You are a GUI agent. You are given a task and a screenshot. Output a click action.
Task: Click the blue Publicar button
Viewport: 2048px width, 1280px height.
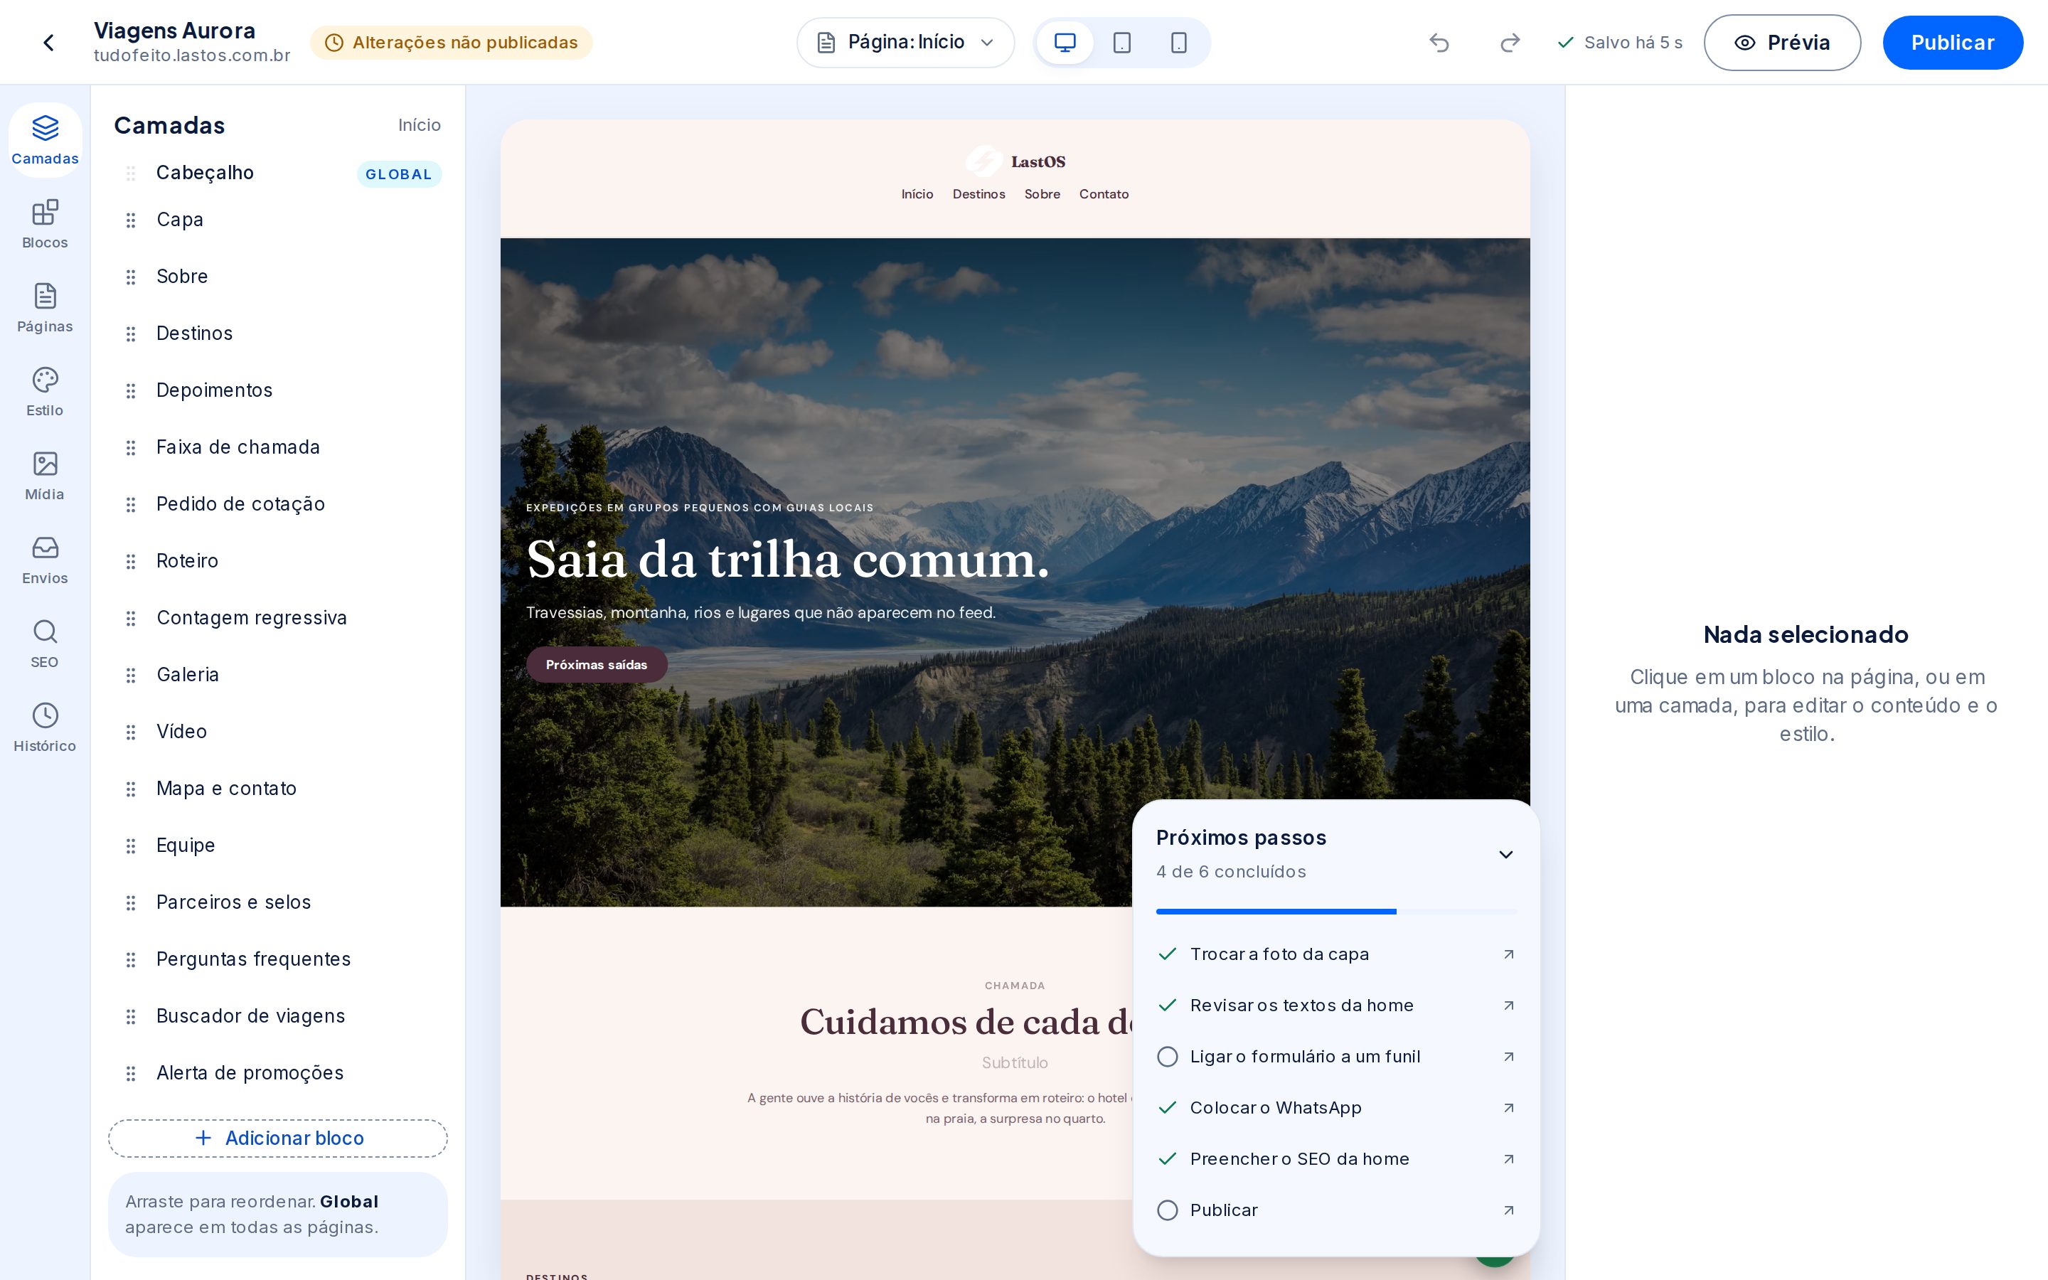pyautogui.click(x=1953, y=43)
